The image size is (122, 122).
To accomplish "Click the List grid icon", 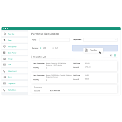I will (5, 65).
